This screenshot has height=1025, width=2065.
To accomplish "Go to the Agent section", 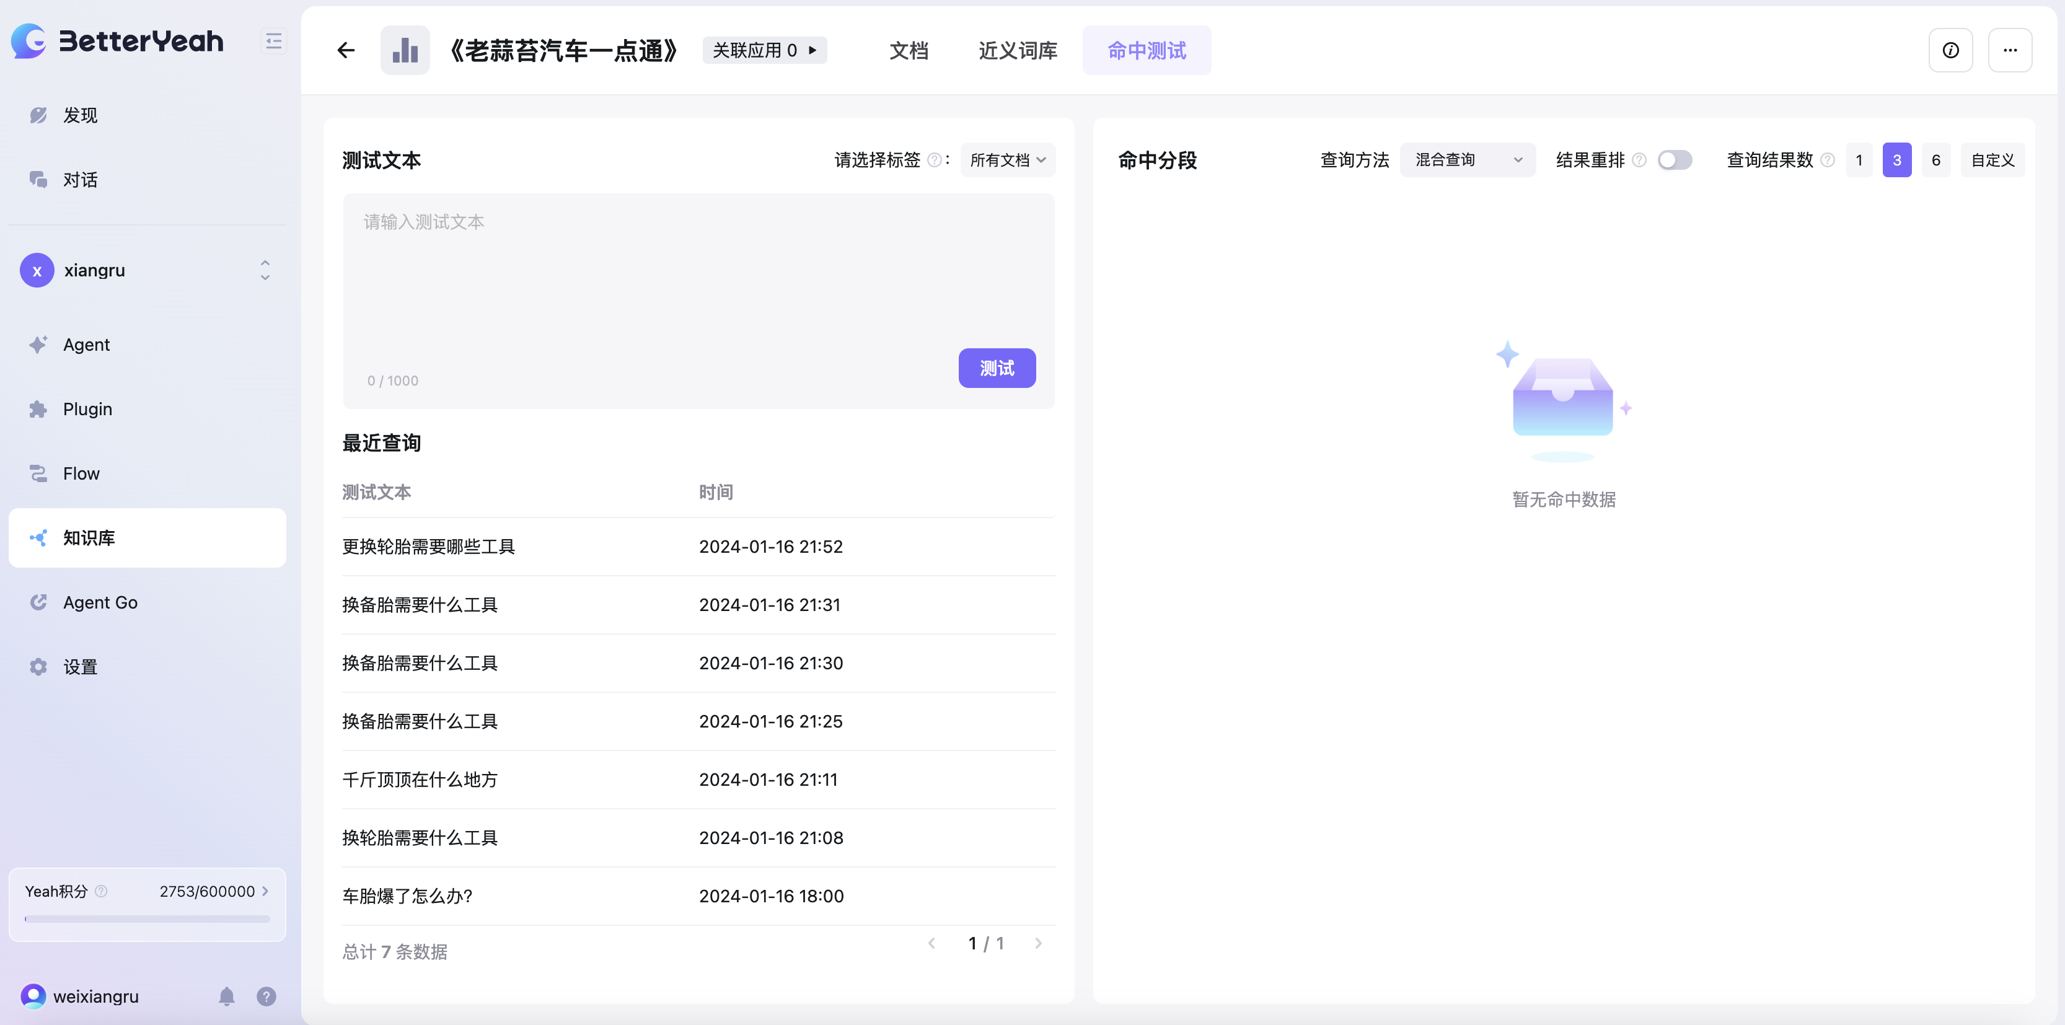I will [147, 345].
